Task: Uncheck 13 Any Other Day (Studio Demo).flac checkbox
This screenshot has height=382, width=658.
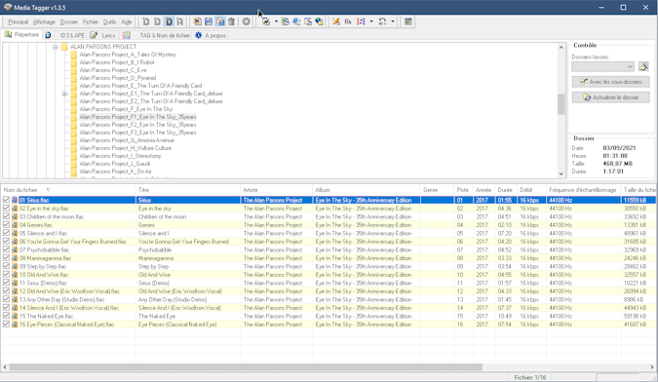Action: pyautogui.click(x=6, y=299)
